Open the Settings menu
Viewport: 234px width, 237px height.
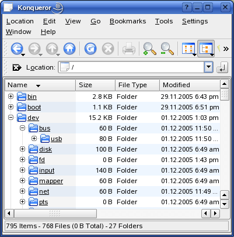pyautogui.click(x=195, y=21)
